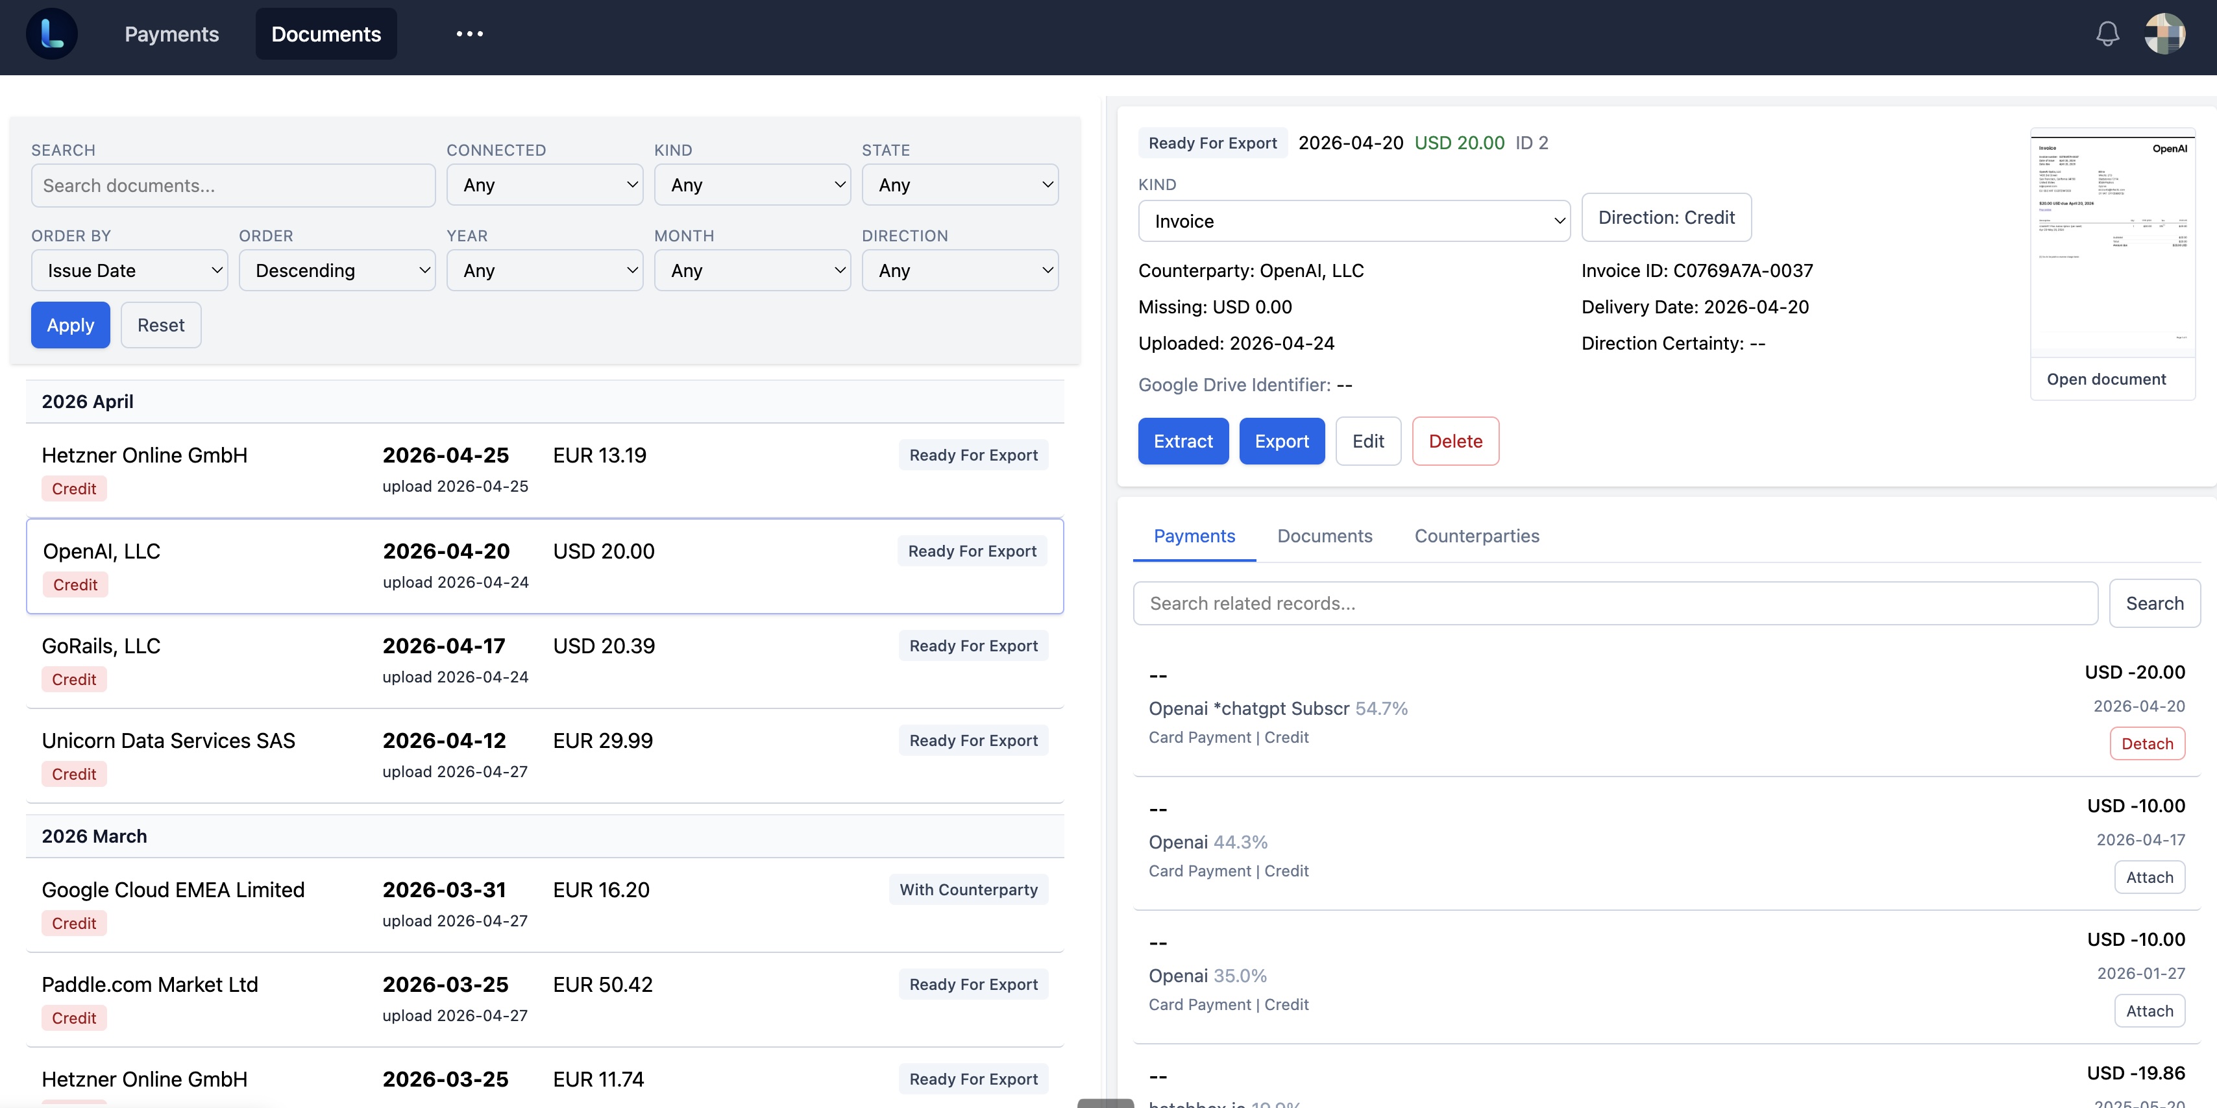The width and height of the screenshot is (2217, 1108).
Task: Open the Year filter dropdown
Action: pyautogui.click(x=545, y=270)
